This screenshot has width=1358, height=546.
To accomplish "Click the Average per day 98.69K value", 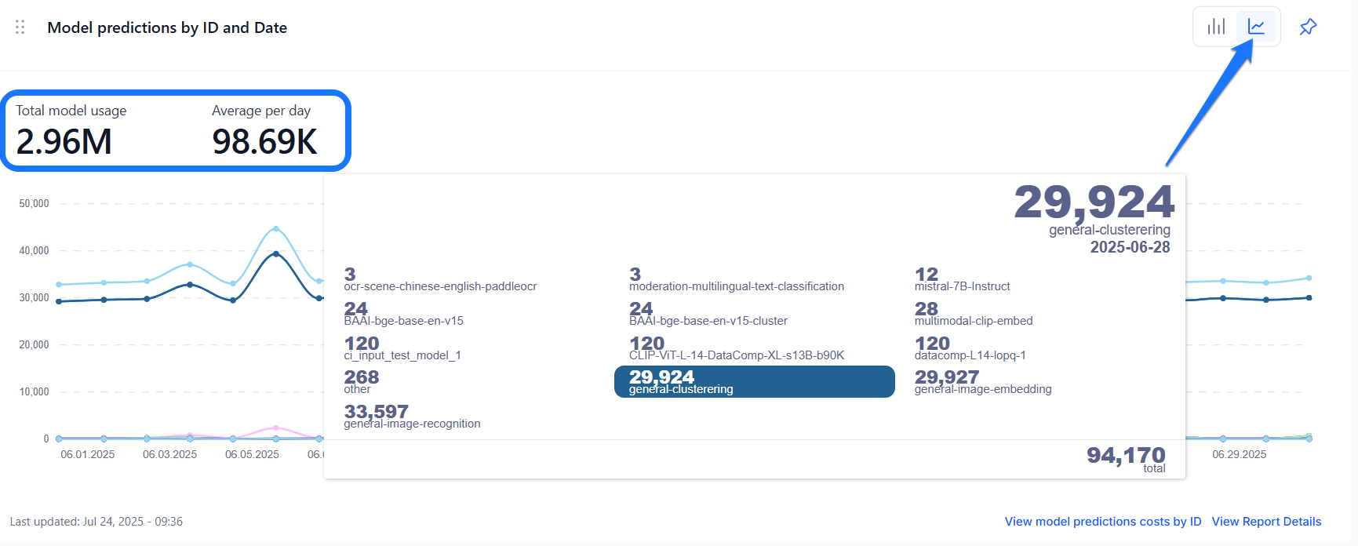I will (x=264, y=142).
